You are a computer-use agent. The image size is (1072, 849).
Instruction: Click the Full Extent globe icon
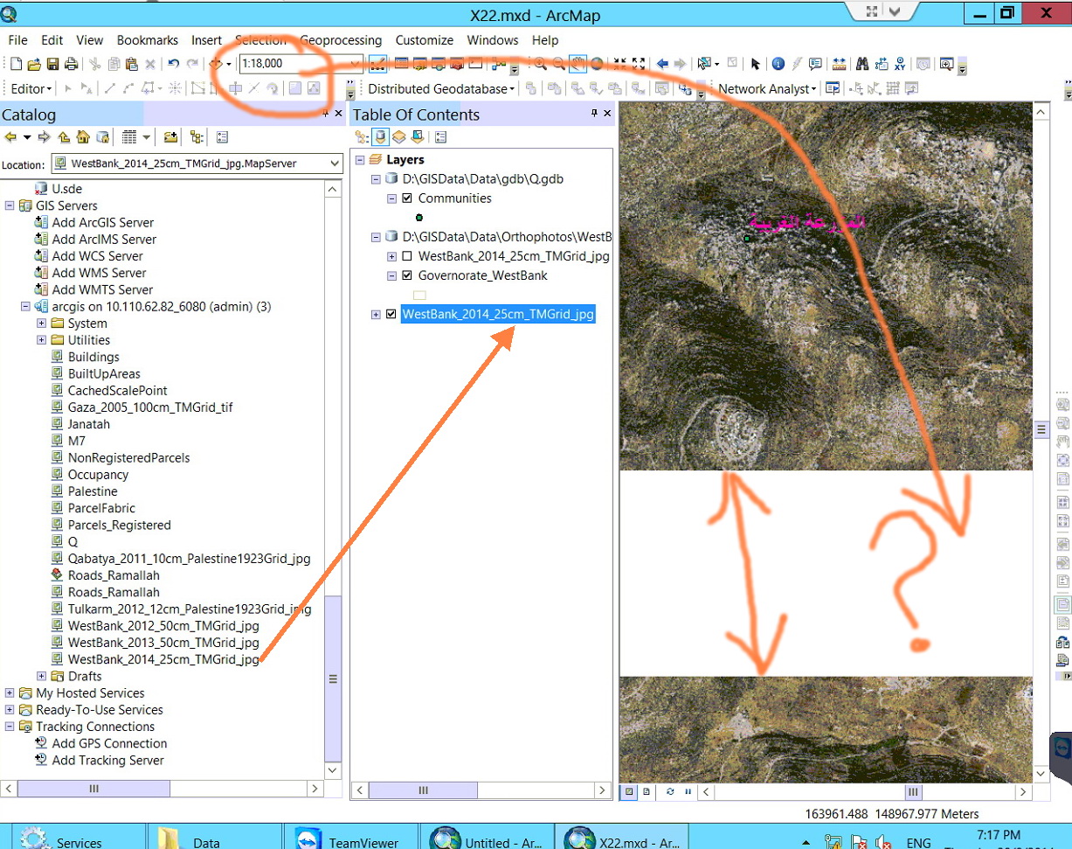point(597,64)
